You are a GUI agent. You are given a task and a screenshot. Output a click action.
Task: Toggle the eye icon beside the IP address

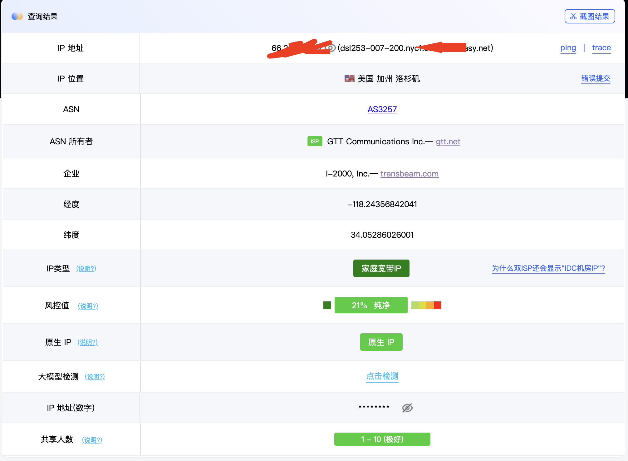tap(331, 48)
